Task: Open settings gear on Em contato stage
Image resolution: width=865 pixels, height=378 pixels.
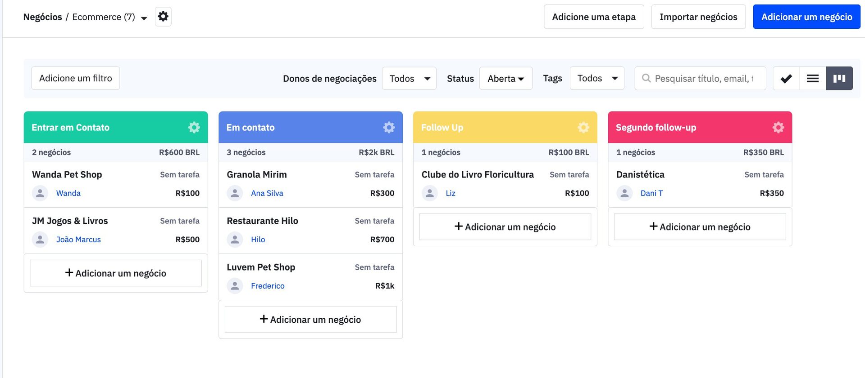Action: click(389, 128)
